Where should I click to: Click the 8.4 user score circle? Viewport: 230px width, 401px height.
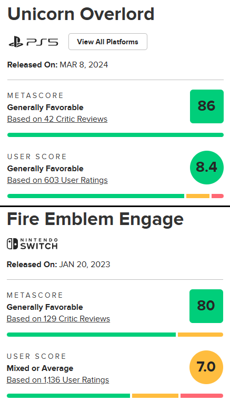tap(207, 168)
